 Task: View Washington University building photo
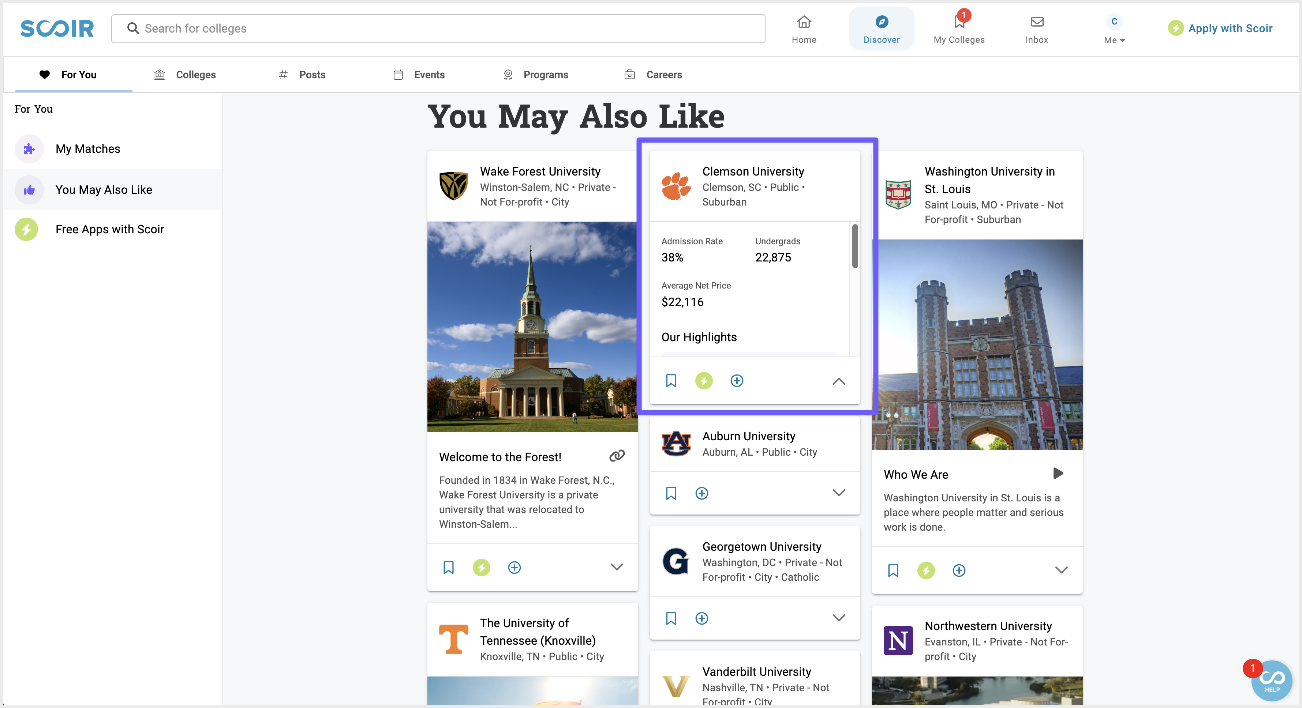point(977,344)
